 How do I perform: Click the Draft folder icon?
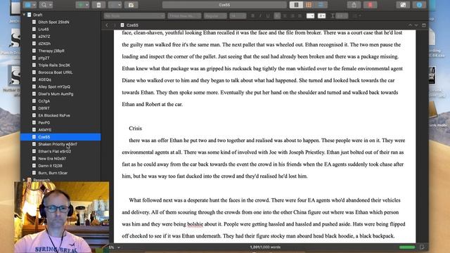pos(30,15)
